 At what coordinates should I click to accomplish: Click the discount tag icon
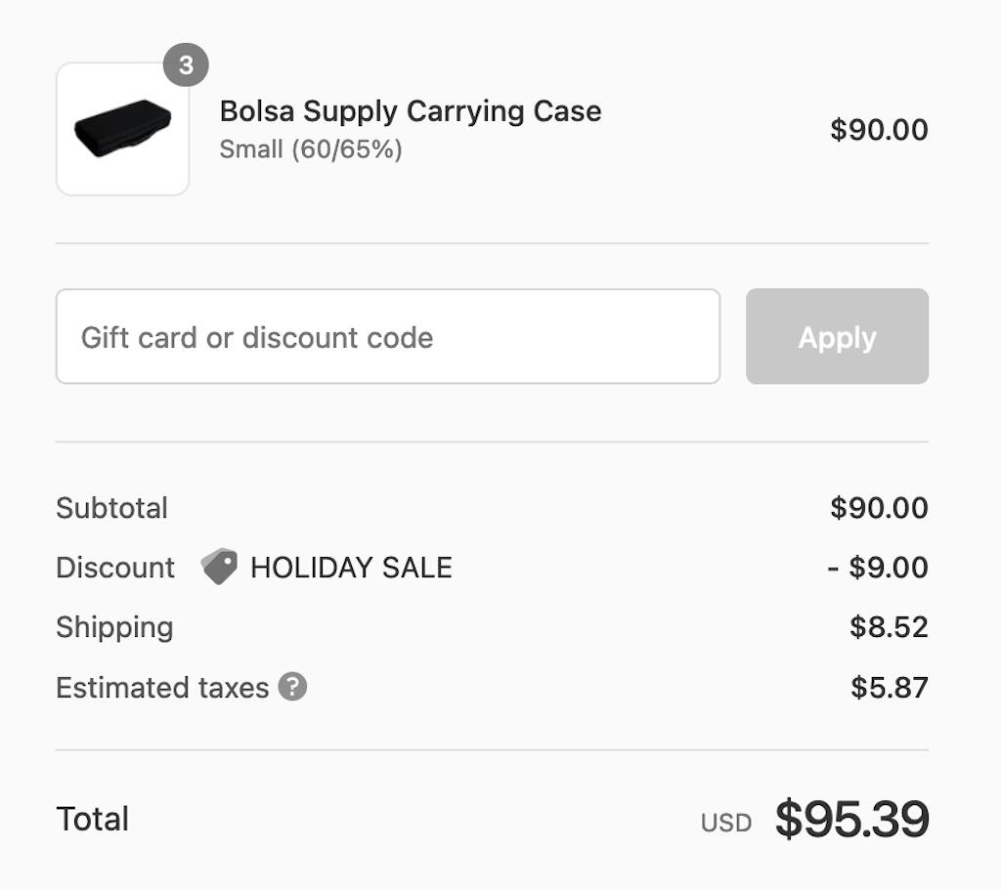coord(219,566)
